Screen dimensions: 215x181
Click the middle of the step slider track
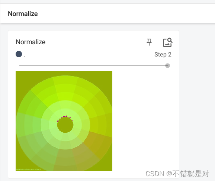coord(94,66)
